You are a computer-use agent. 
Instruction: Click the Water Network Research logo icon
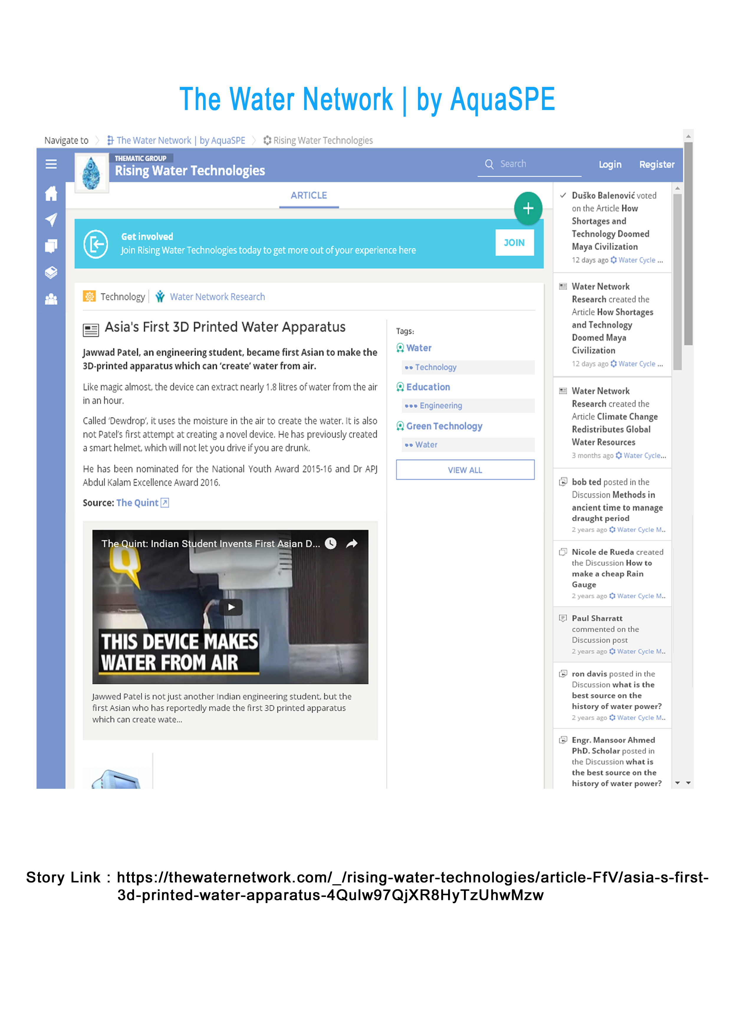(x=160, y=296)
